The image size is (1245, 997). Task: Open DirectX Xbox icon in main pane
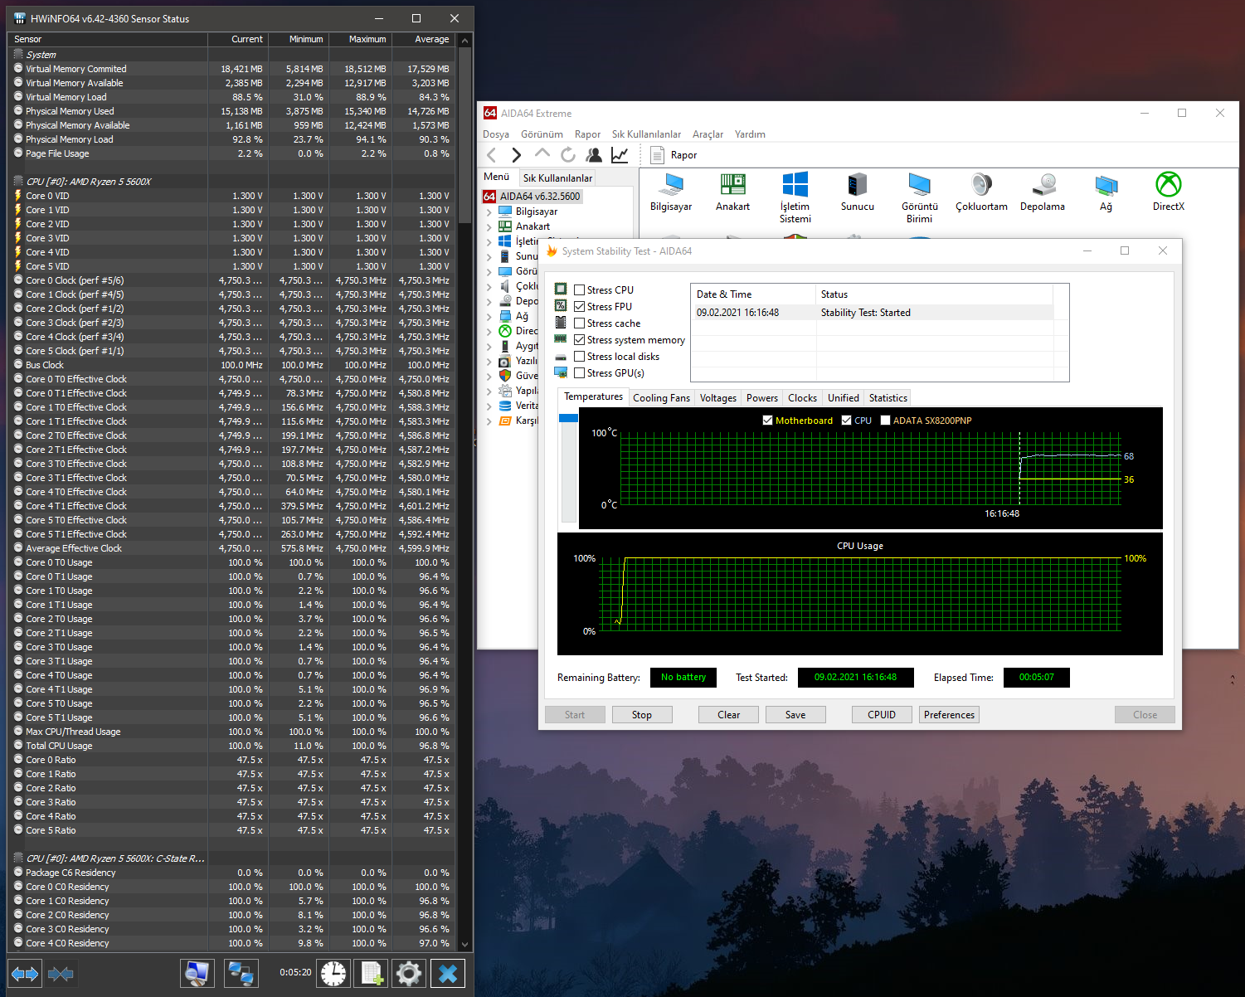[1169, 192]
